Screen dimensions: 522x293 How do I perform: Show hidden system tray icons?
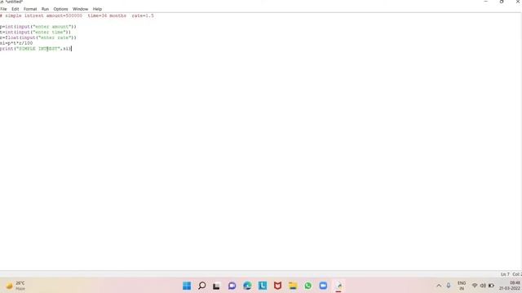tap(439, 286)
